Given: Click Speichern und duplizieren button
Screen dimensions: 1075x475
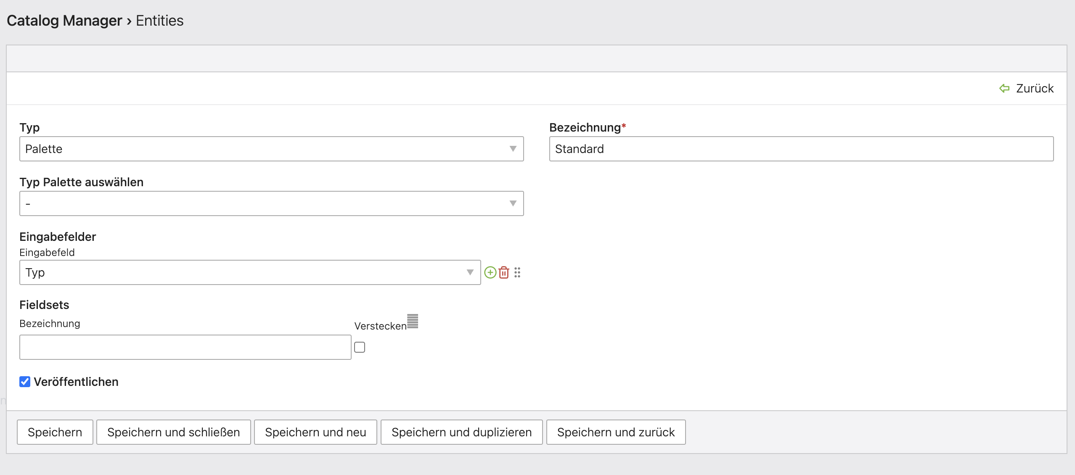Looking at the screenshot, I should tap(461, 432).
